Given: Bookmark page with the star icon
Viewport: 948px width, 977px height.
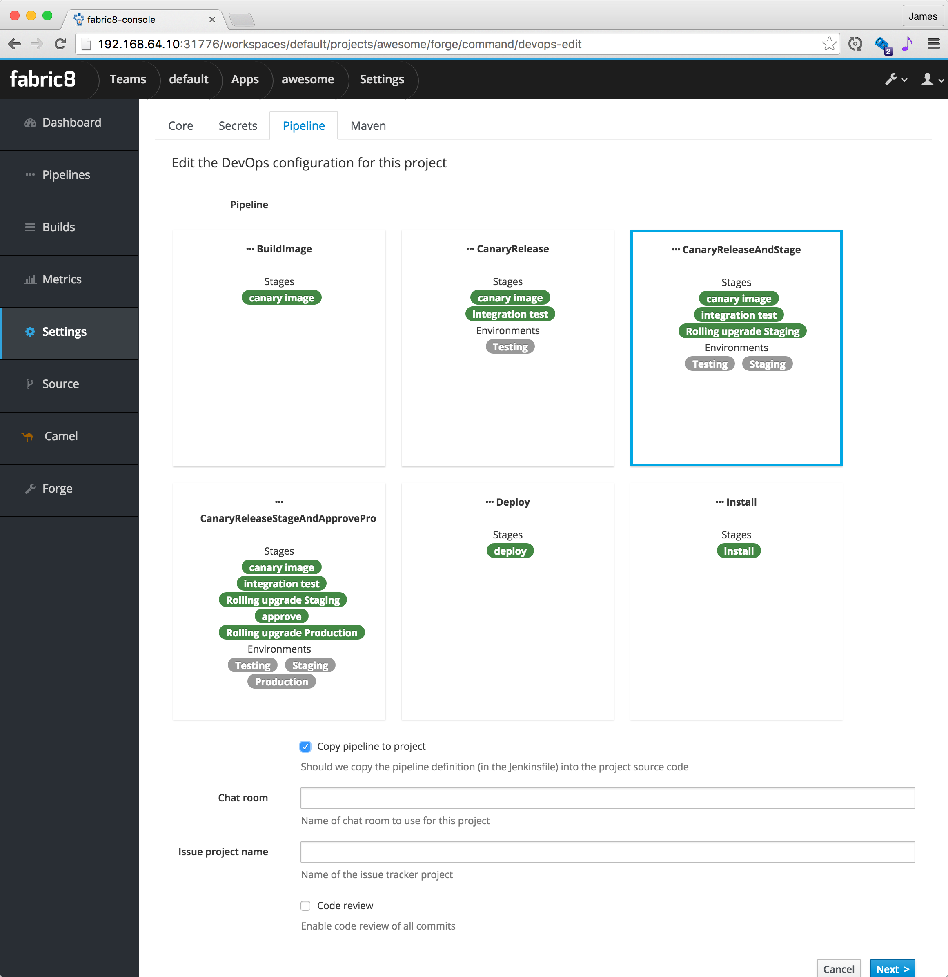Looking at the screenshot, I should [x=829, y=44].
